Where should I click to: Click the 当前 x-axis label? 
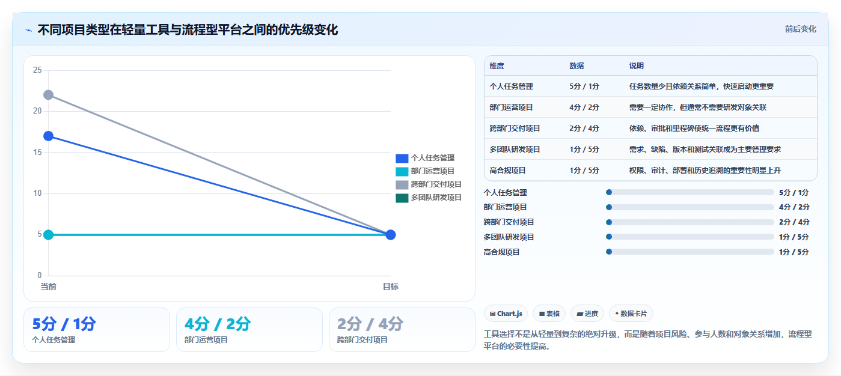click(x=49, y=287)
